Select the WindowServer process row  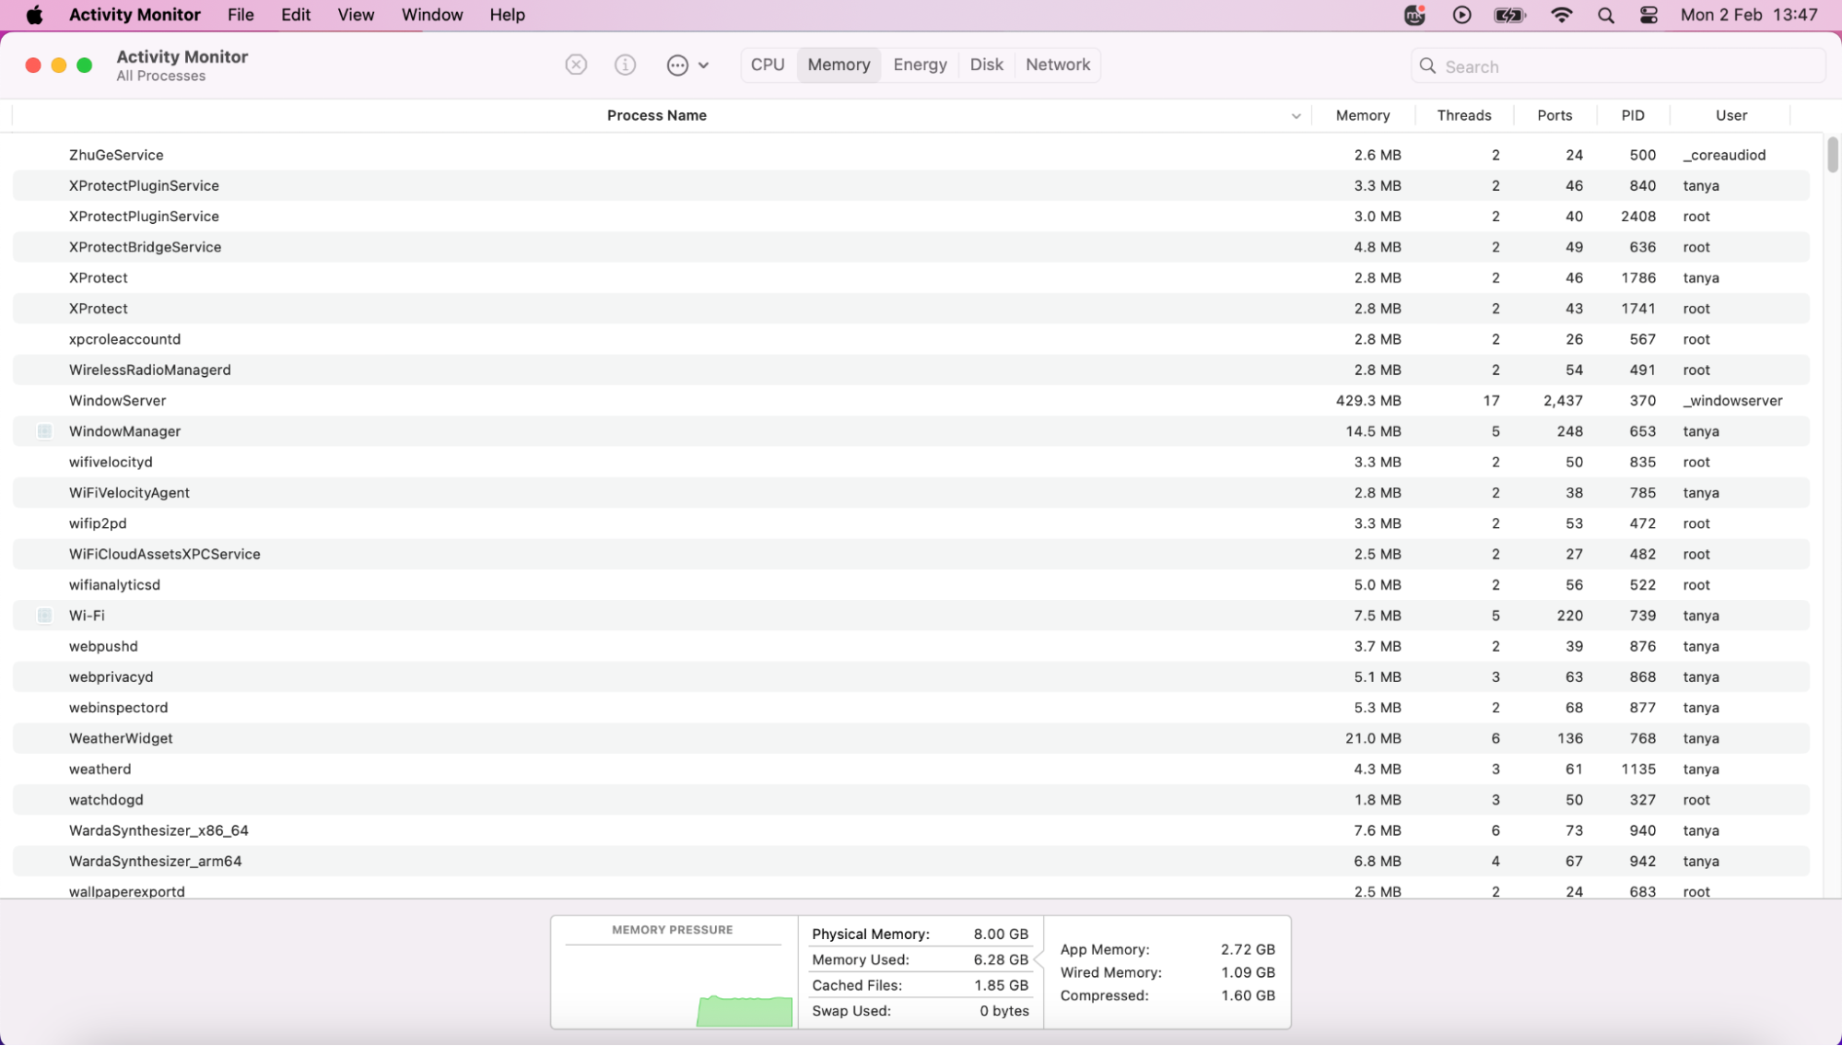point(645,401)
